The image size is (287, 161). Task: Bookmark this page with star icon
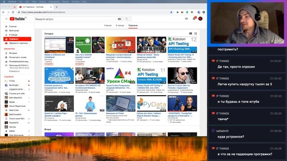(x=171, y=12)
